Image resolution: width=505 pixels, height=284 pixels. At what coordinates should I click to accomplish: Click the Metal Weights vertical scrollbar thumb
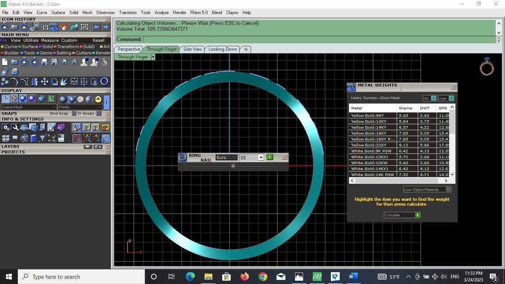pos(452,122)
